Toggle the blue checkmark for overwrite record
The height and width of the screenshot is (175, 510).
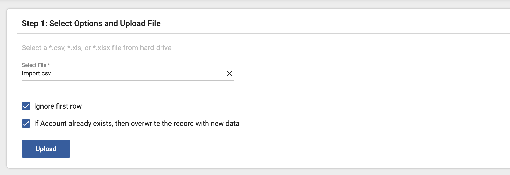[26, 124]
